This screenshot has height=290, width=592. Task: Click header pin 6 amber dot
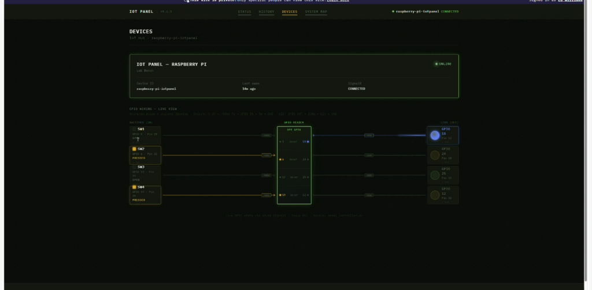(x=280, y=160)
